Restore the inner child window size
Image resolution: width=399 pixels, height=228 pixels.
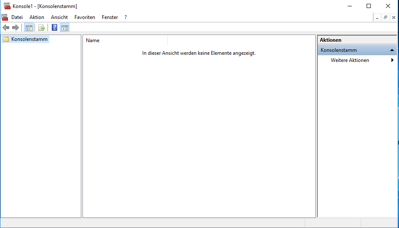(385, 18)
